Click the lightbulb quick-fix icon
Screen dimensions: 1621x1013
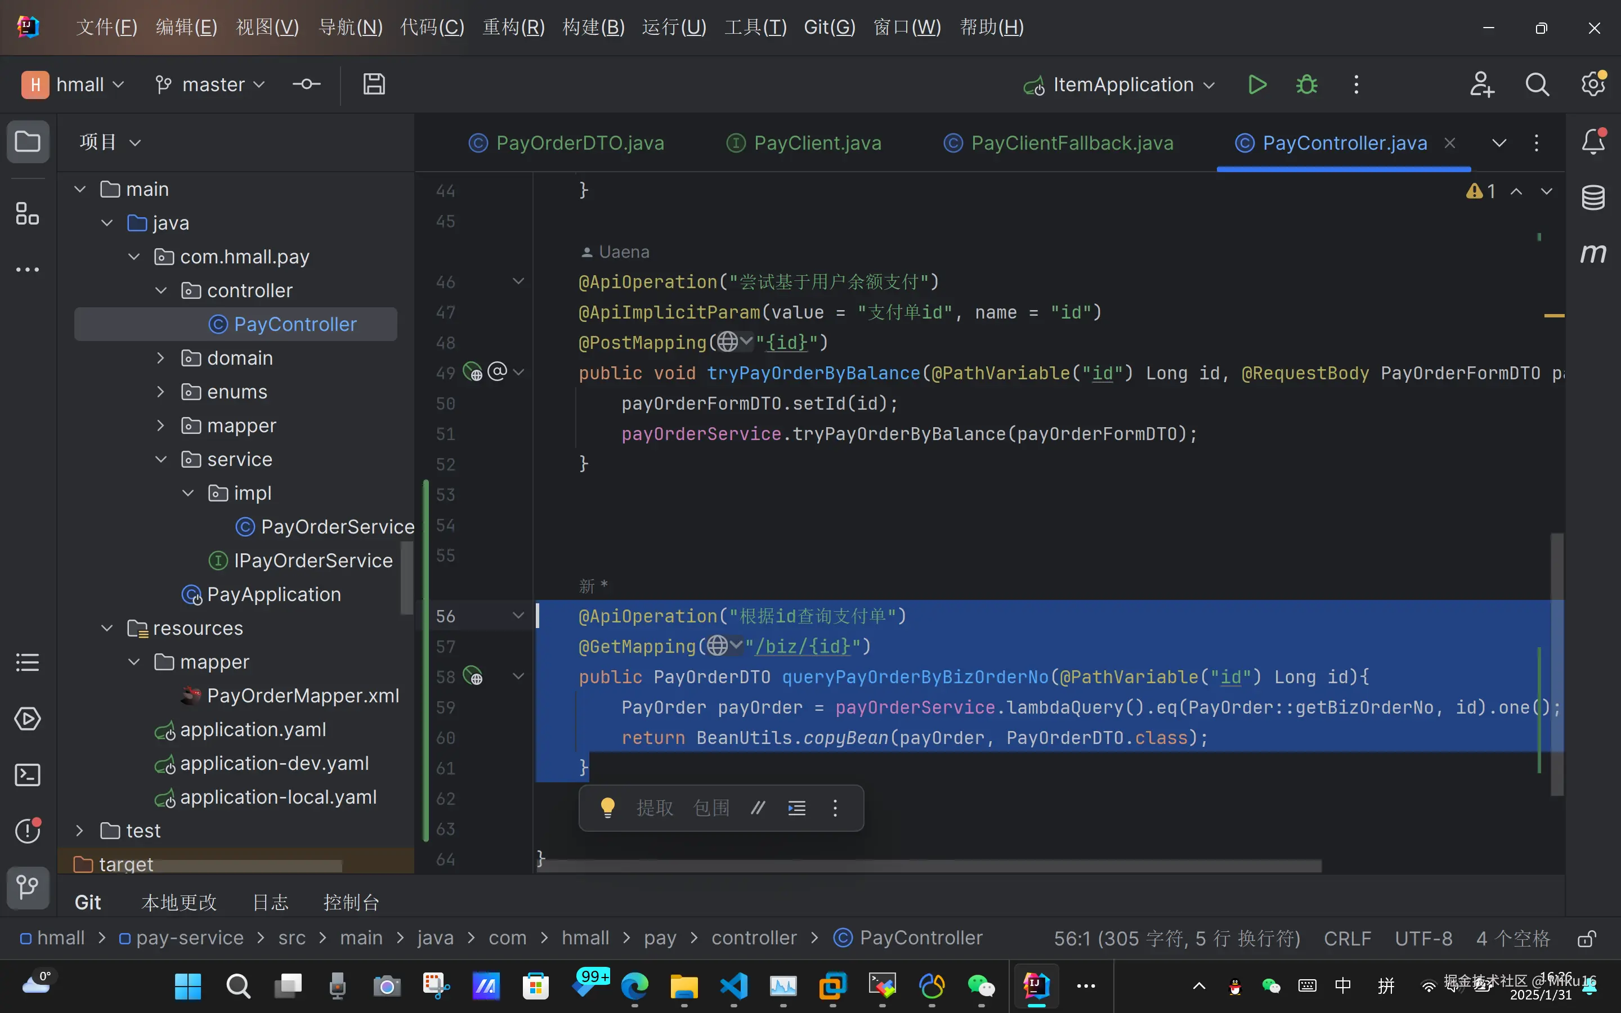pos(607,808)
